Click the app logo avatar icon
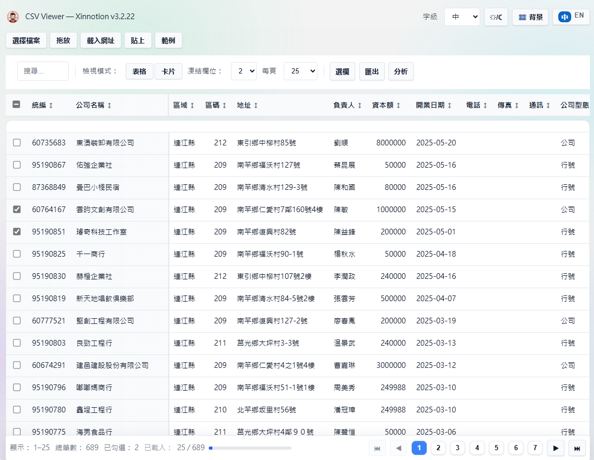This screenshot has width=594, height=460. coord(13,17)
